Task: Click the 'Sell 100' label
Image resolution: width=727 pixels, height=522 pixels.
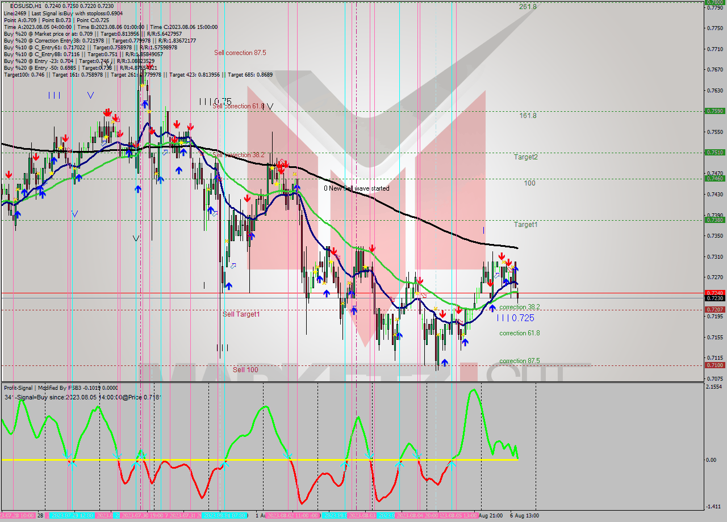Action: [x=245, y=369]
